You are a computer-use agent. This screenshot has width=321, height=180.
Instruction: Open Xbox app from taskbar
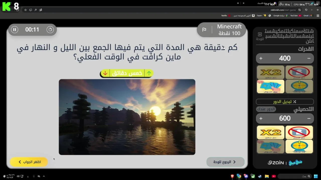tap(253, 176)
